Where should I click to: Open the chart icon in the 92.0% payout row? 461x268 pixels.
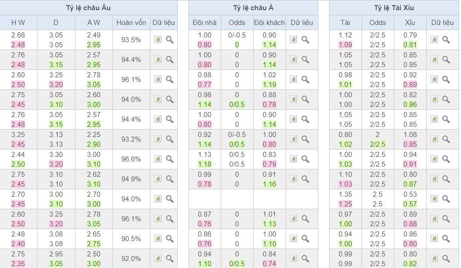point(158,258)
